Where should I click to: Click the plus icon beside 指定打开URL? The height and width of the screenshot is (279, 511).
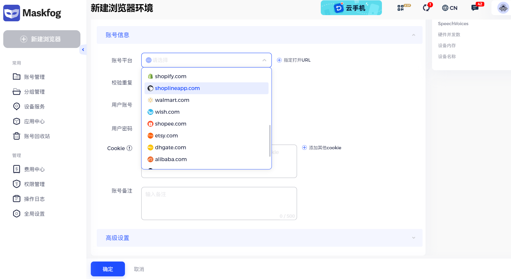coord(279,60)
